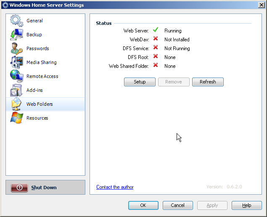Click the Cancel button
Screen dimensions: 267x217
tap(177, 205)
